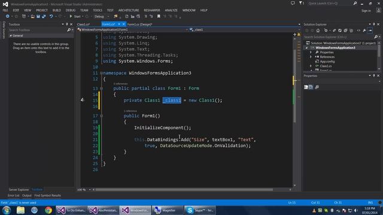The image size is (383, 215).
Task: Click the Start debugging play button
Action: (71, 16)
